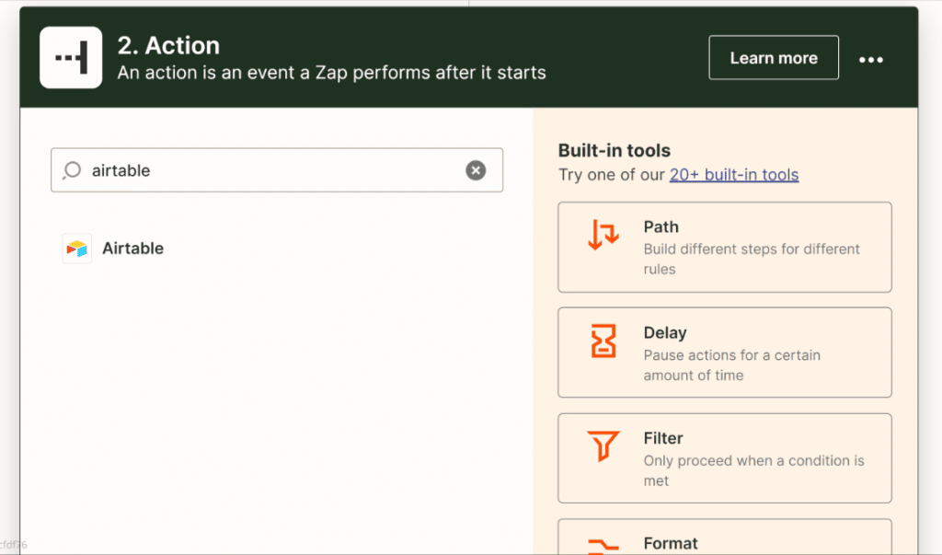Screen dimensions: 942x555
Task: Clear the search text with X icon
Action: 476,170
